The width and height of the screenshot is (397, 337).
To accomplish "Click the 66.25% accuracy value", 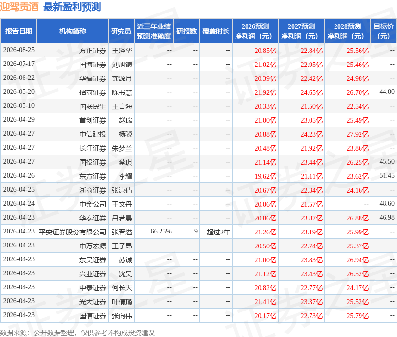I will (161, 231).
